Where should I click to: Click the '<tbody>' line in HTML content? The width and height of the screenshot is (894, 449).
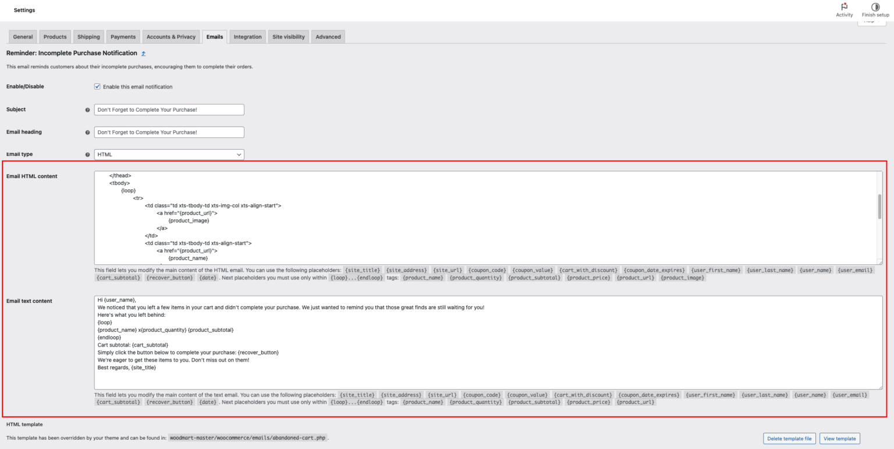coord(120,183)
